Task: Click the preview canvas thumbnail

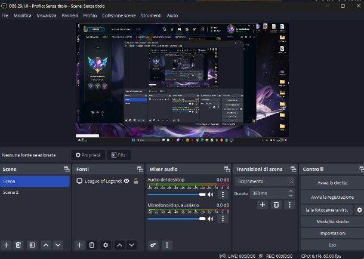Action: pos(182,83)
